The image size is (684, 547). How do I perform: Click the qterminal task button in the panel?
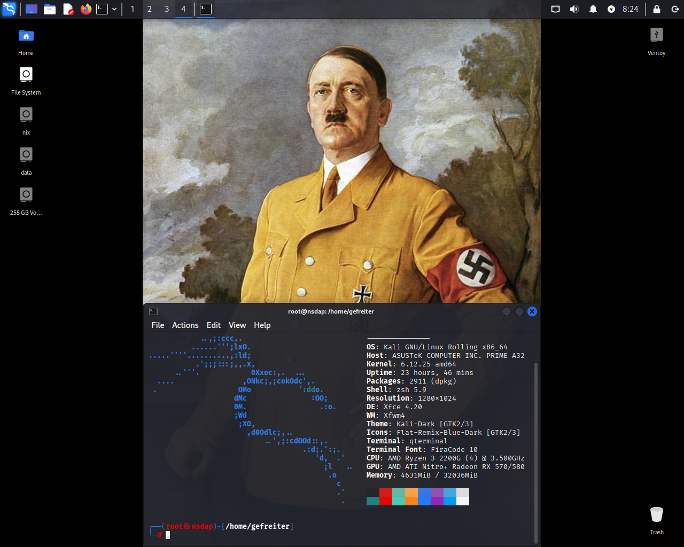(206, 9)
